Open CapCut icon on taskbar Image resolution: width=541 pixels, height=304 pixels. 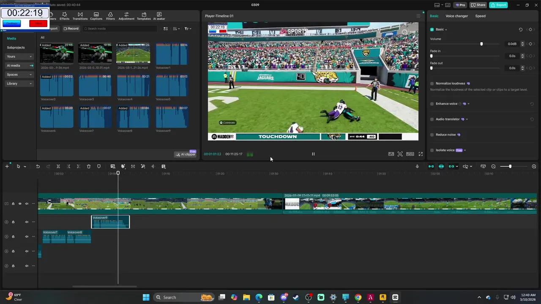395,297
